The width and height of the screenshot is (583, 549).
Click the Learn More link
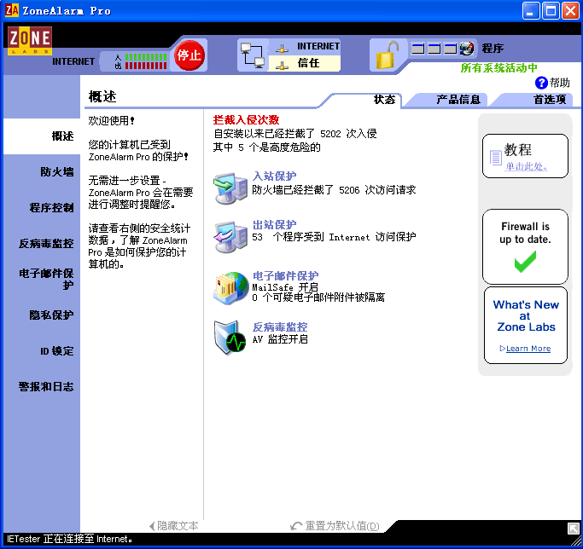(x=528, y=349)
